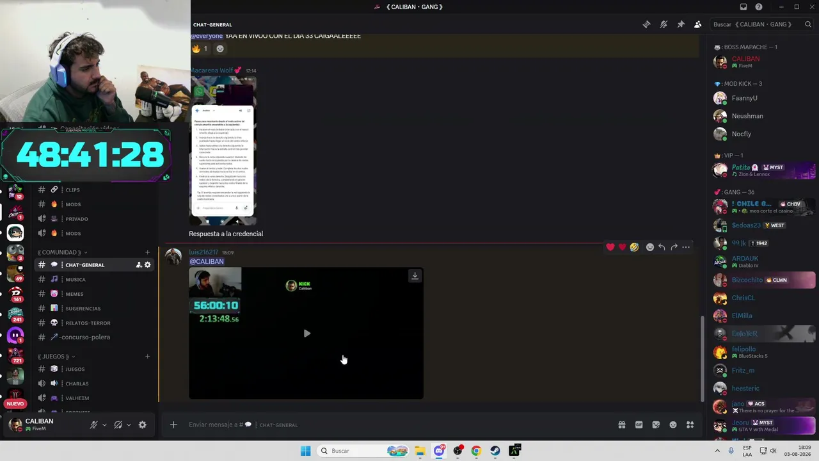Join the CHARLAS voice channel
The height and width of the screenshot is (461, 819).
93,384
